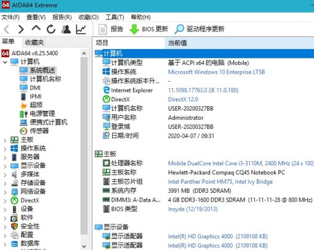Click the 驱动程序更新 magnifier button
Image resolution: width=314 pixels, height=250 pixels.
click(199, 29)
